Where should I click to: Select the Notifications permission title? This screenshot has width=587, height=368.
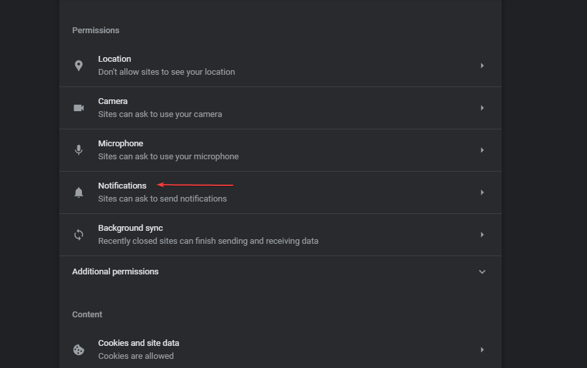coord(122,186)
